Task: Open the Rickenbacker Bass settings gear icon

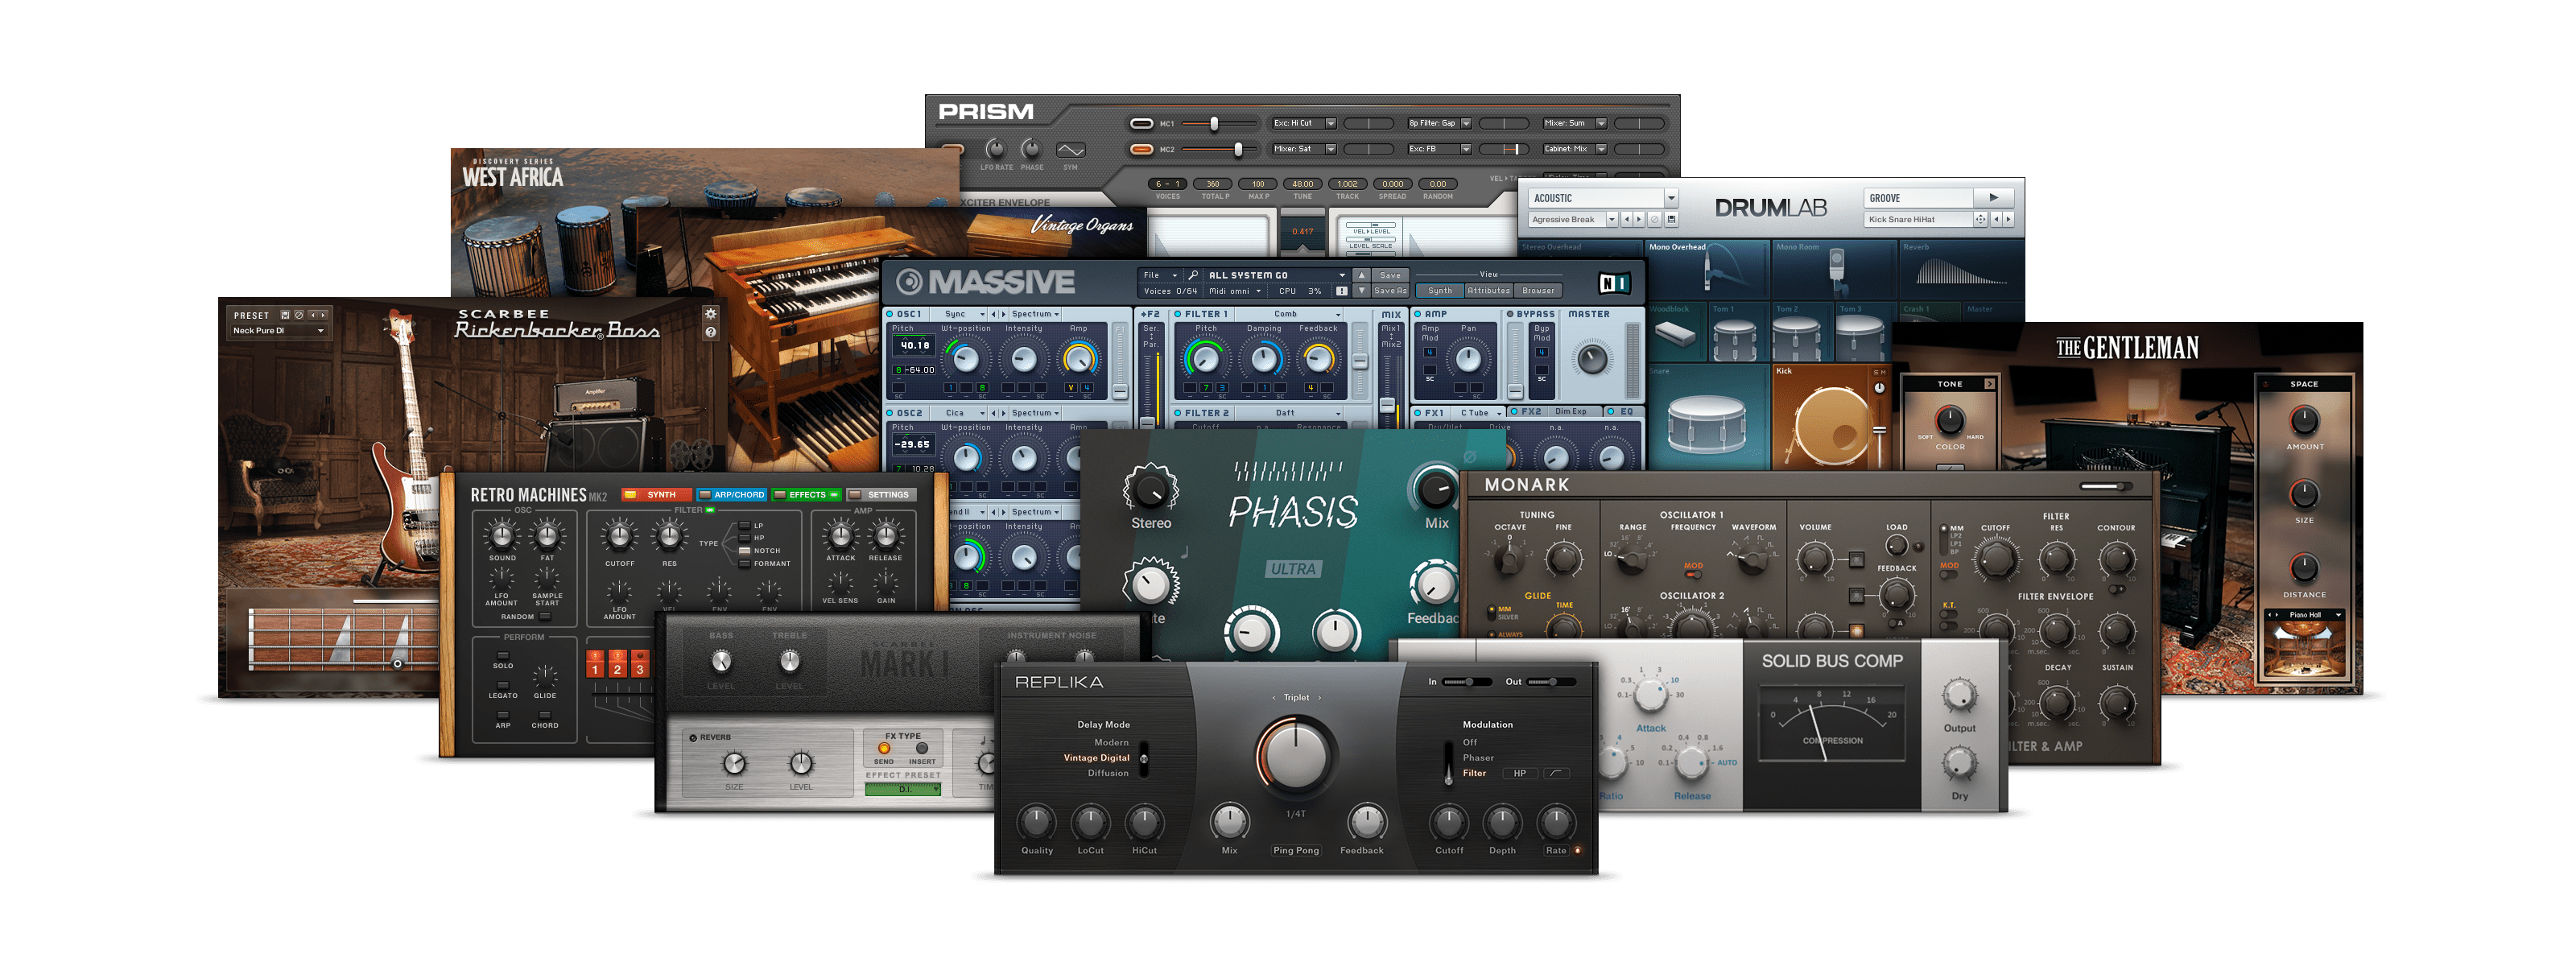Action: (x=710, y=314)
